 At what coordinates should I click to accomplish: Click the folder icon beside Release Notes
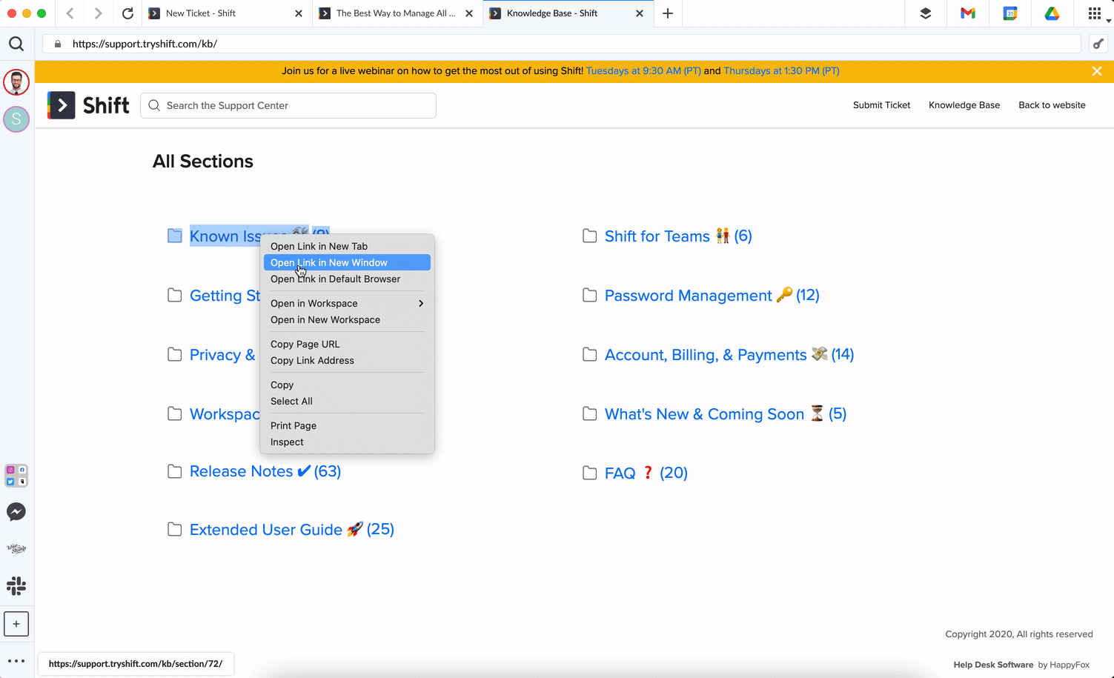175,471
